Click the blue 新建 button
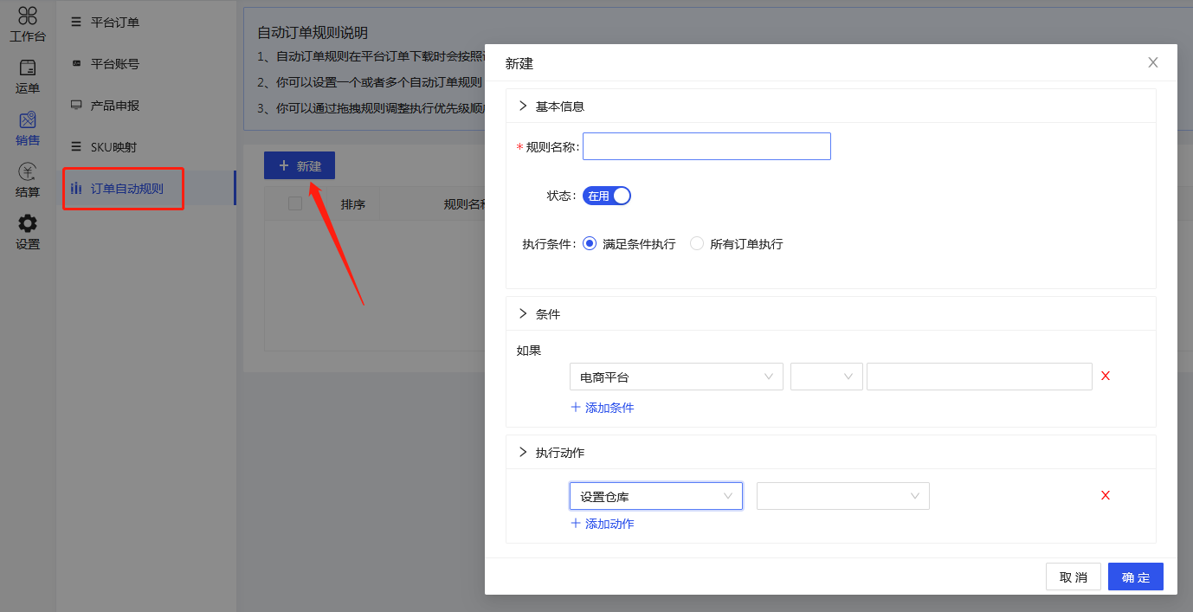1193x612 pixels. (x=300, y=165)
